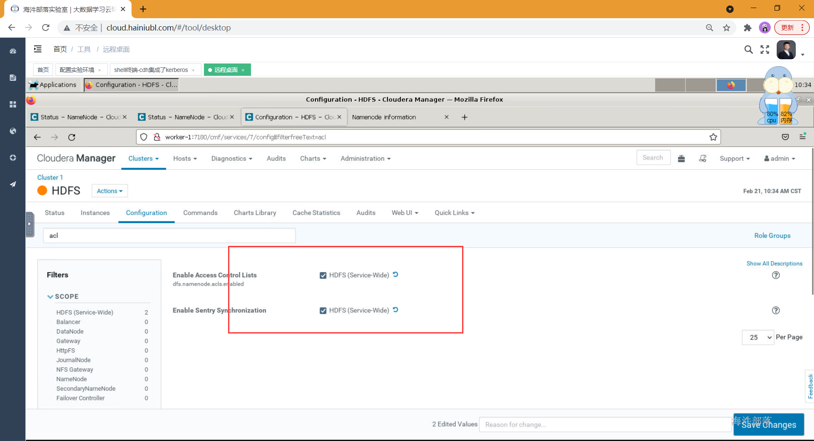The width and height of the screenshot is (814, 441).
Task: Click the Firefox icon in remote desktop panel
Action: [x=731, y=85]
